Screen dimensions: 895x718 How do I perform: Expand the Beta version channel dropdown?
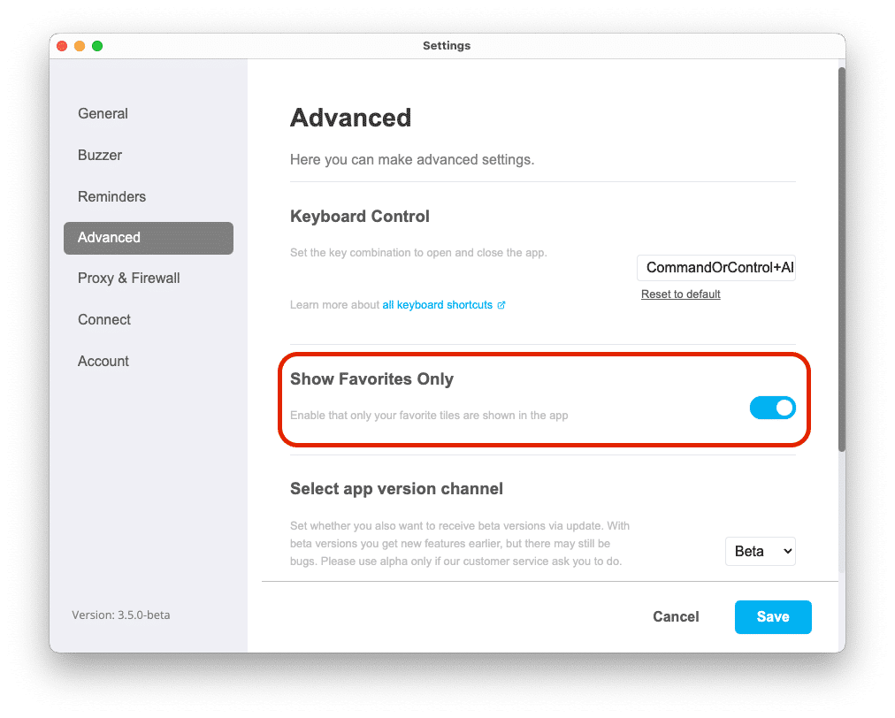point(761,551)
